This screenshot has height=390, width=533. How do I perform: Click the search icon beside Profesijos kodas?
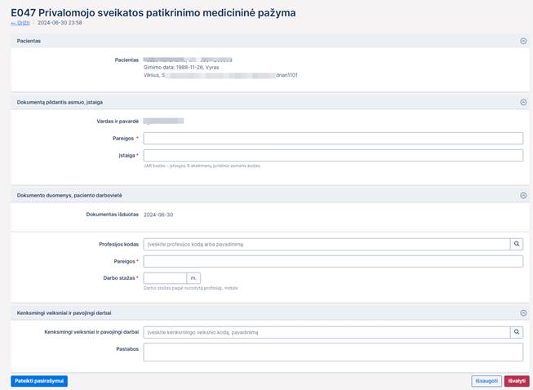(x=517, y=244)
